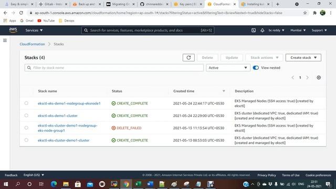Open Chrome profile avatar
The width and height of the screenshot is (336, 189).
[323, 13]
